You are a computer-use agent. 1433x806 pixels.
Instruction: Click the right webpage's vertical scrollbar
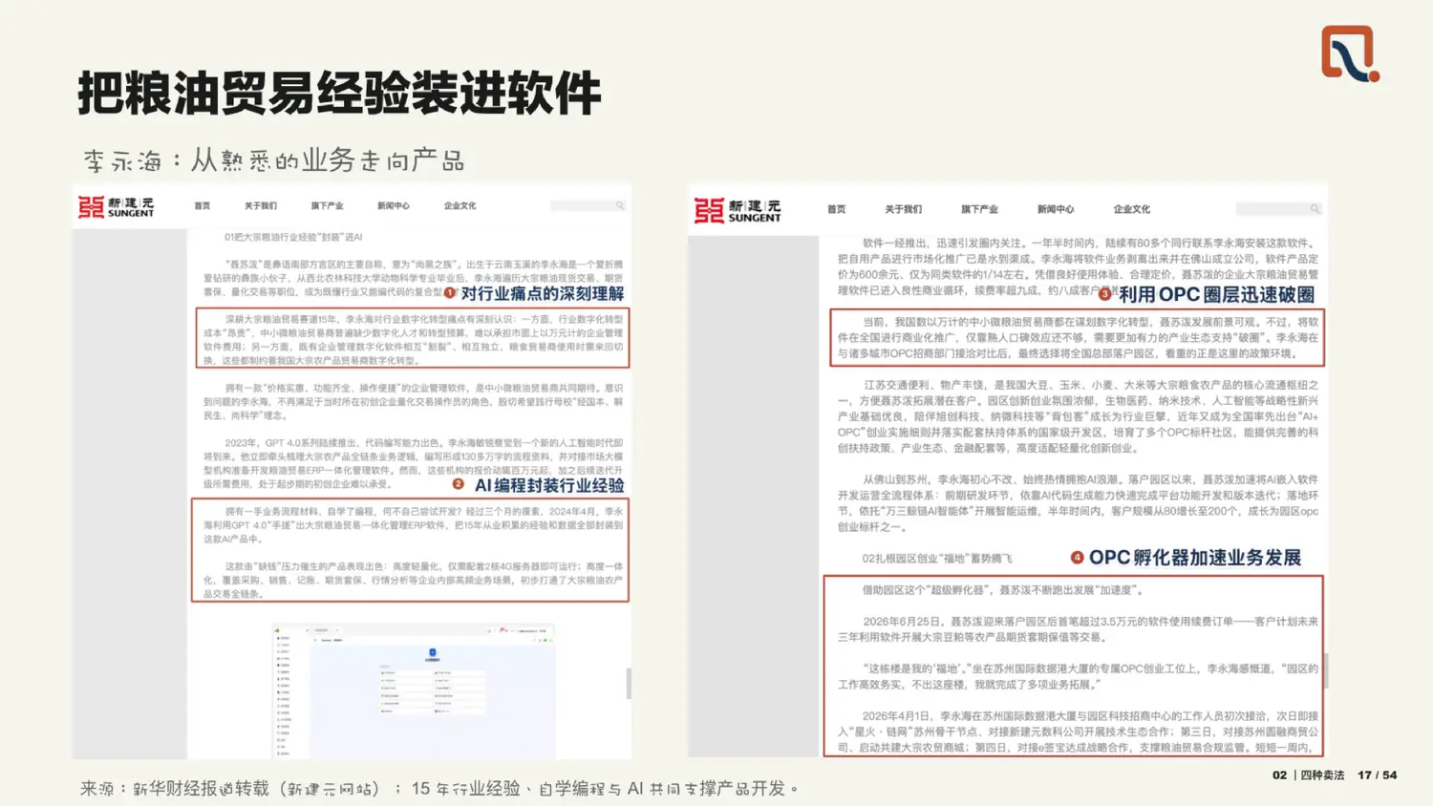(x=1325, y=670)
